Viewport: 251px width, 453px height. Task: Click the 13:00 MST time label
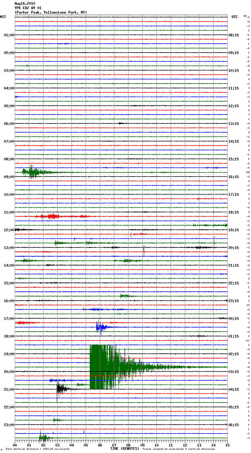tap(9, 248)
